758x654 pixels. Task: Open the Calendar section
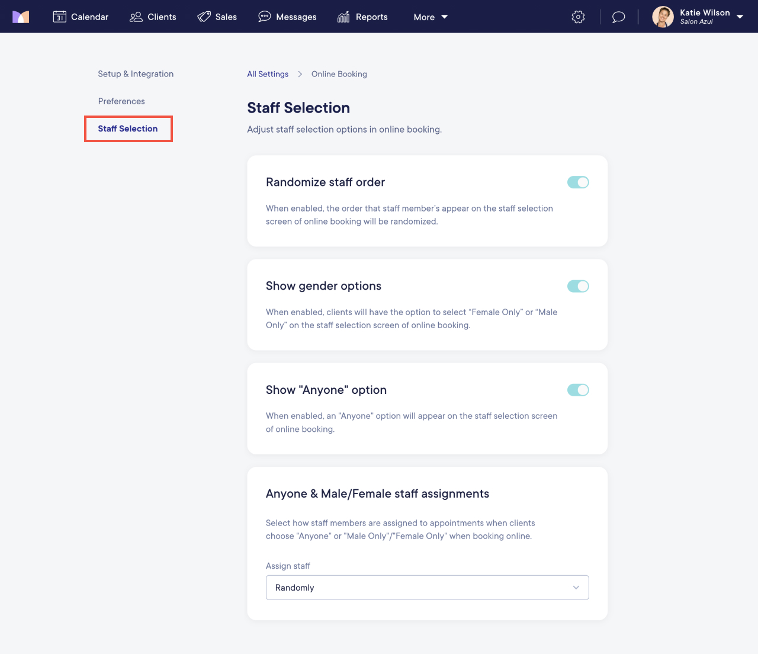click(x=81, y=17)
